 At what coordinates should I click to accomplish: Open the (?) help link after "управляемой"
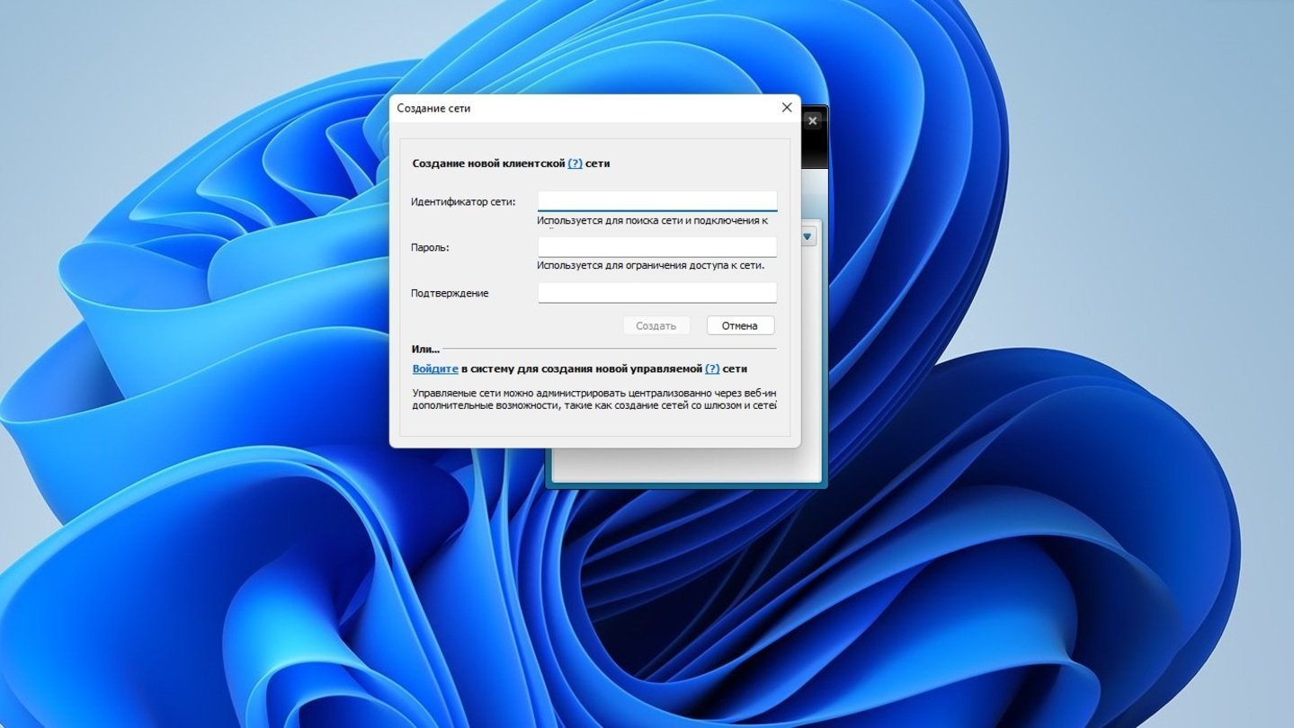click(712, 368)
